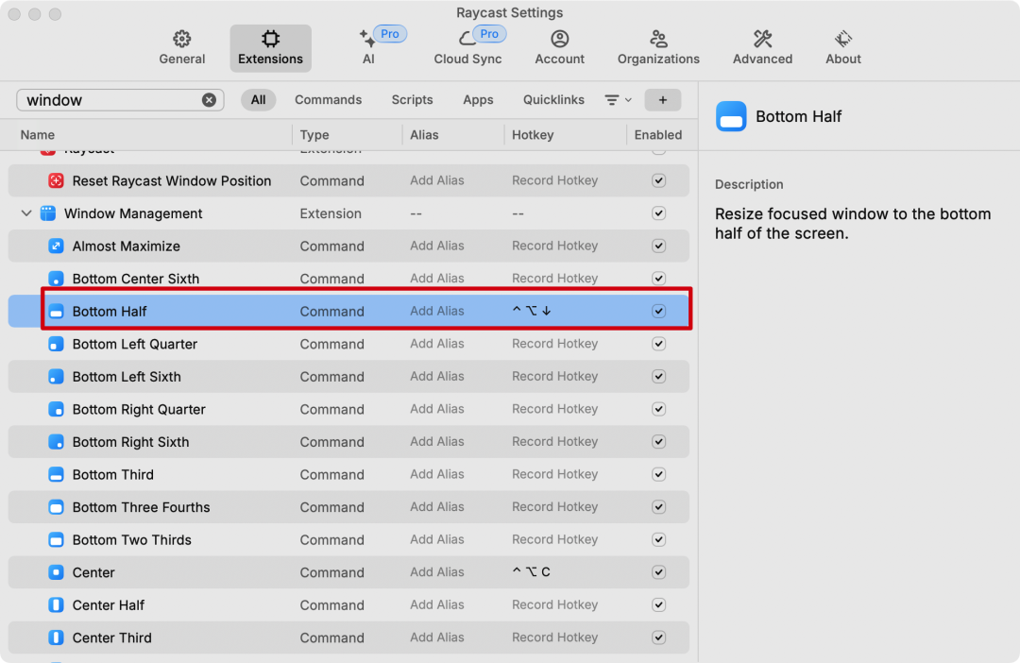Toggle Window Management extension enabled checkbox
Image resolution: width=1020 pixels, height=663 pixels.
coord(658,213)
